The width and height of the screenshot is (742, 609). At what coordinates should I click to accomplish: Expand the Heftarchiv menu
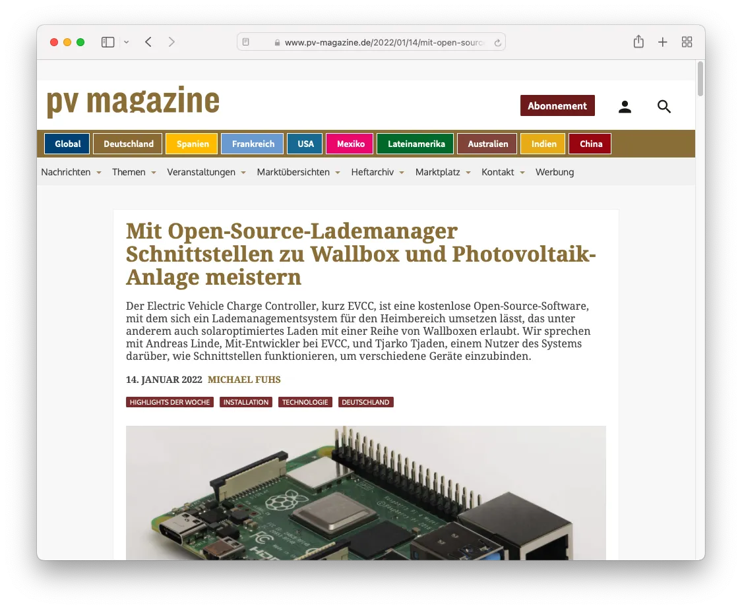tap(378, 172)
